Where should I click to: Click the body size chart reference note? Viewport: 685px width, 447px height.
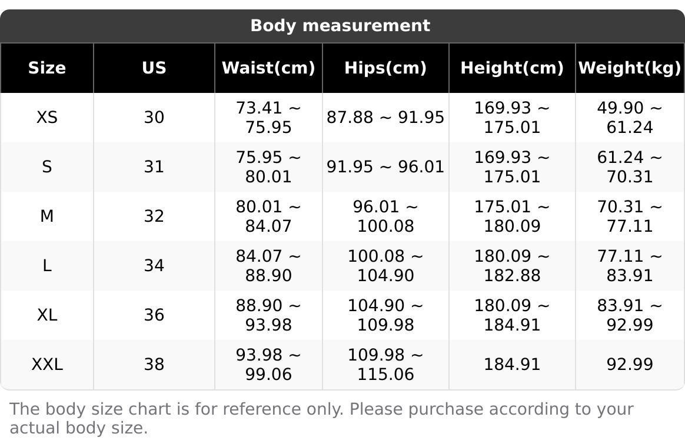[321, 419]
